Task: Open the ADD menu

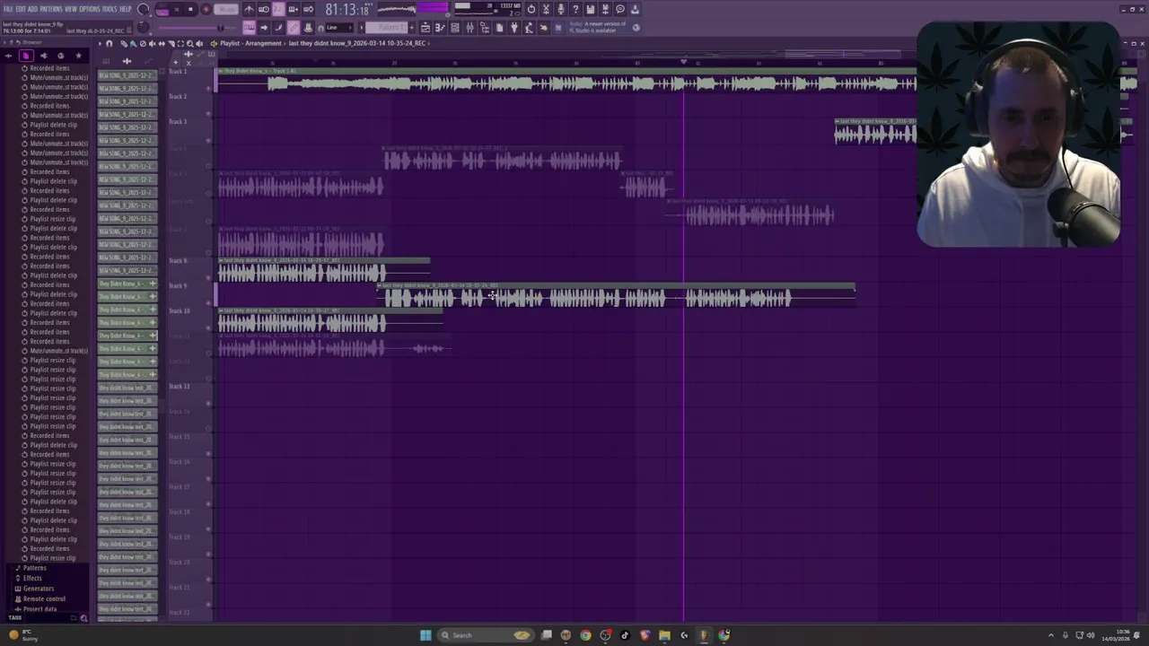Action: coord(32,9)
